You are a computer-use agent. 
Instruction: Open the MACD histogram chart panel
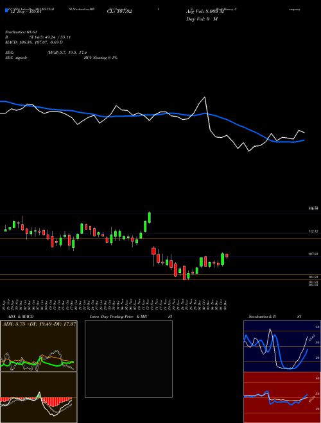(x=39, y=397)
